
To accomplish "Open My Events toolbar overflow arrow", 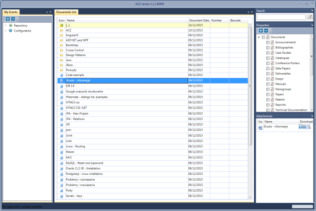I will point(18,20).
